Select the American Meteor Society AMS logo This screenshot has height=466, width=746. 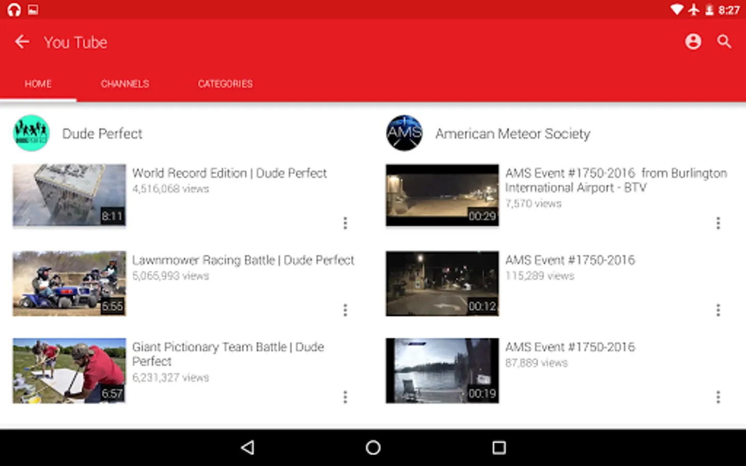click(x=404, y=133)
